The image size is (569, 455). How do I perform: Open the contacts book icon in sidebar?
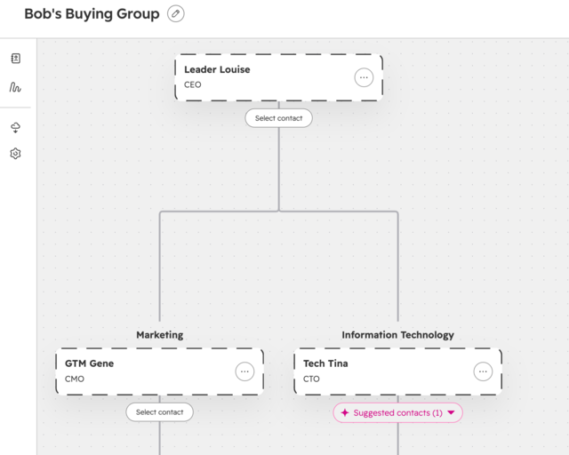(x=16, y=58)
